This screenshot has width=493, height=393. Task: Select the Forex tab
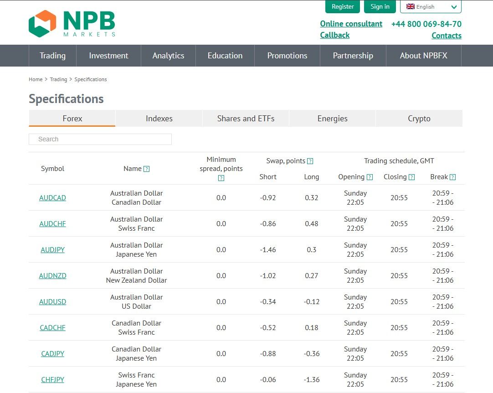[72, 118]
